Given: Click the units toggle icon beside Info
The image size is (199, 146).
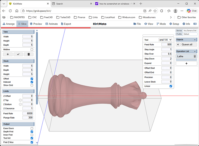Looking at the screenshot, I should point(195,24).
